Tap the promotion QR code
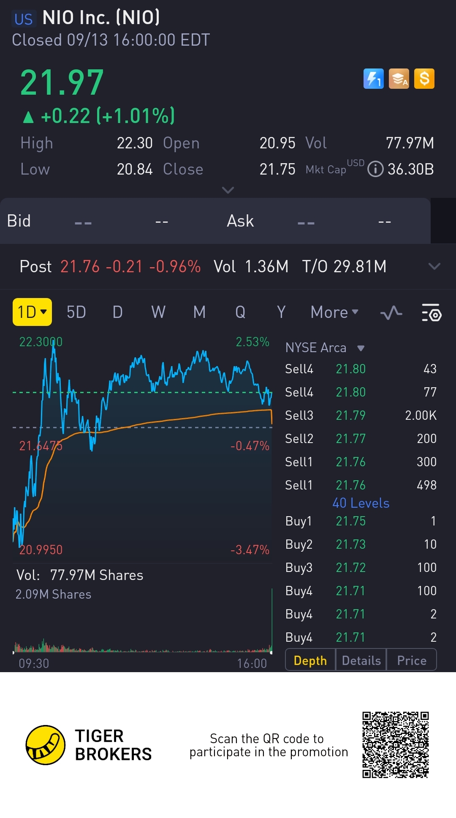The height and width of the screenshot is (818, 456). 395,745
